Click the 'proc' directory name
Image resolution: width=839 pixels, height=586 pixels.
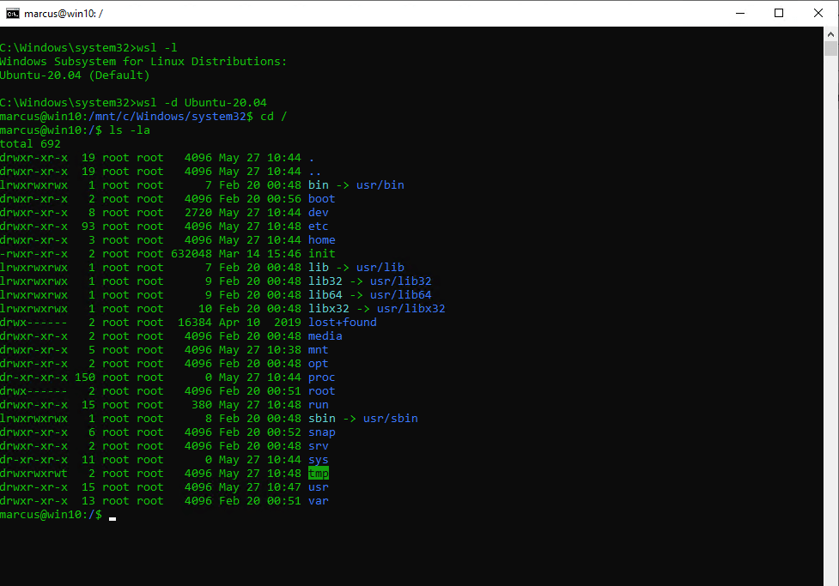[x=321, y=378]
